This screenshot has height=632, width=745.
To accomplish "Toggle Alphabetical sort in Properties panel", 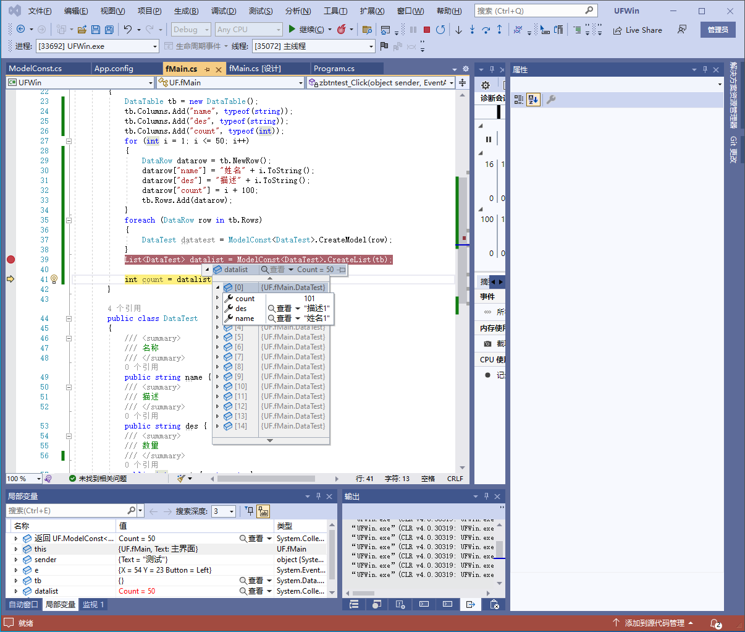I will coord(533,100).
